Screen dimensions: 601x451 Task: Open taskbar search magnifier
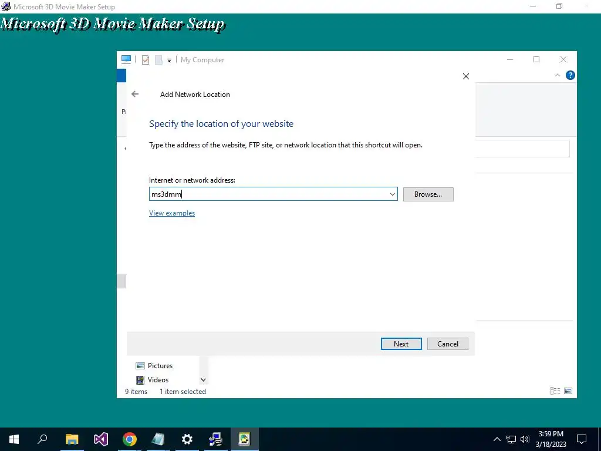point(42,439)
